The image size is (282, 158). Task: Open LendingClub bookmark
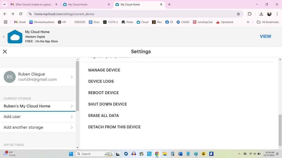pos(203,22)
